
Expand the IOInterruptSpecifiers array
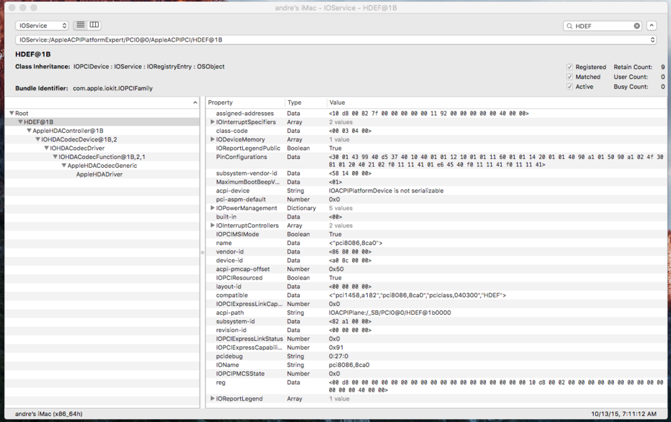pos(213,122)
